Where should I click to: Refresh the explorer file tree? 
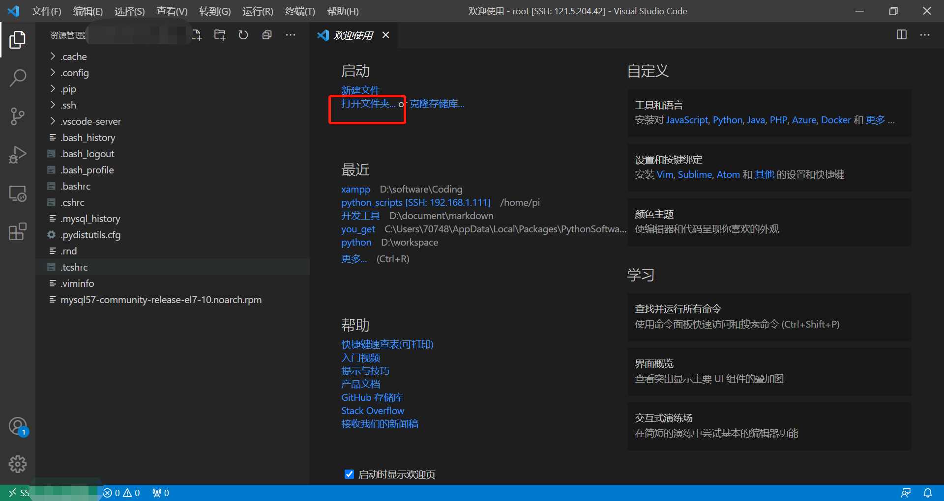pyautogui.click(x=243, y=35)
